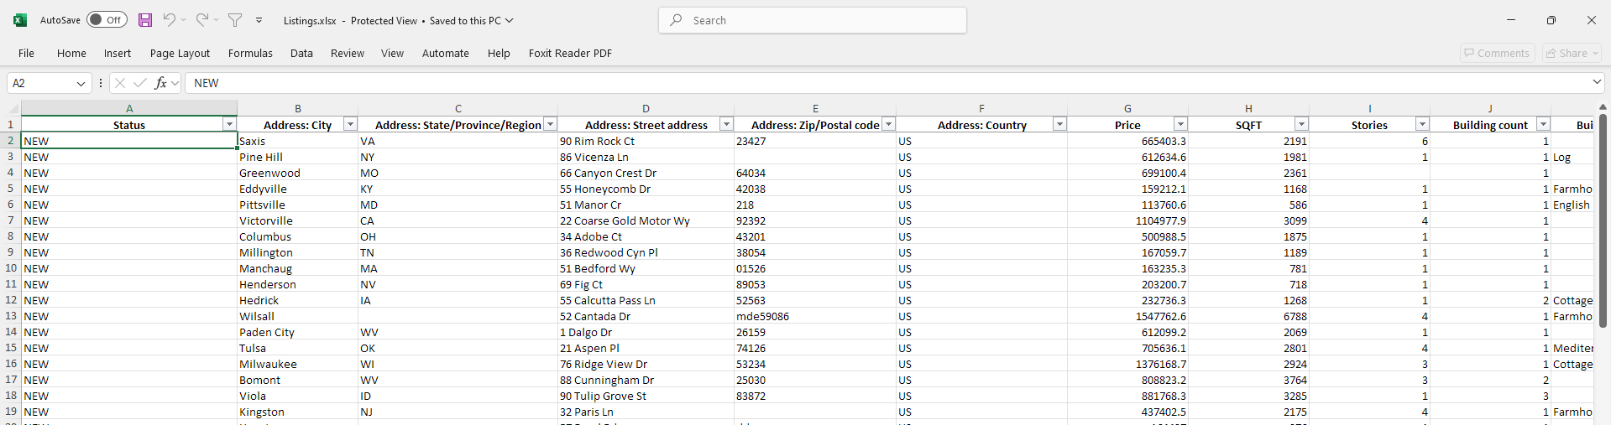Click the Comments speech bubble button
Image resolution: width=1611 pixels, height=425 pixels.
pyautogui.click(x=1497, y=53)
